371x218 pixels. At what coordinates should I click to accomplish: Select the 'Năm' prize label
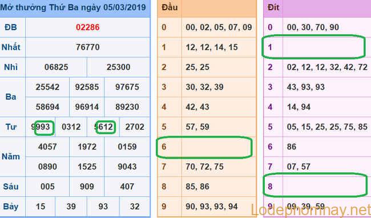pyautogui.click(x=11, y=156)
